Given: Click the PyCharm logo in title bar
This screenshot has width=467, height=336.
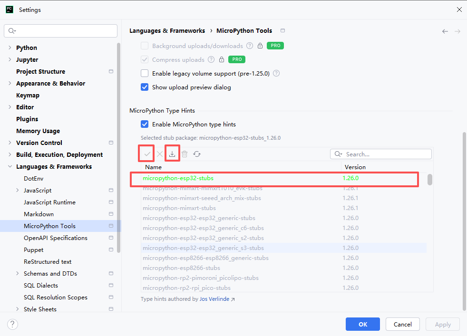Looking at the screenshot, I should pos(10,10).
